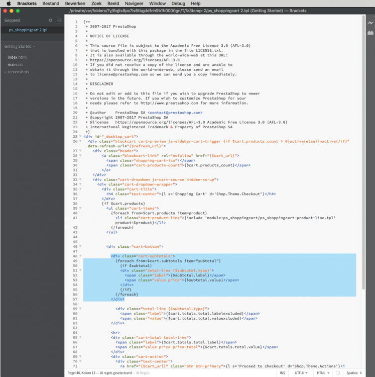Open the HTML language mode dropdown

click(x=323, y=373)
